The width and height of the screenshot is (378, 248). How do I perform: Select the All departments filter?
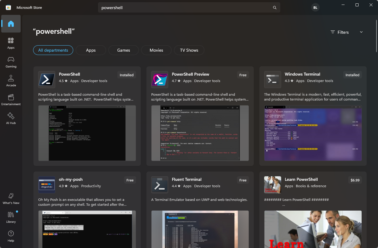coord(53,50)
